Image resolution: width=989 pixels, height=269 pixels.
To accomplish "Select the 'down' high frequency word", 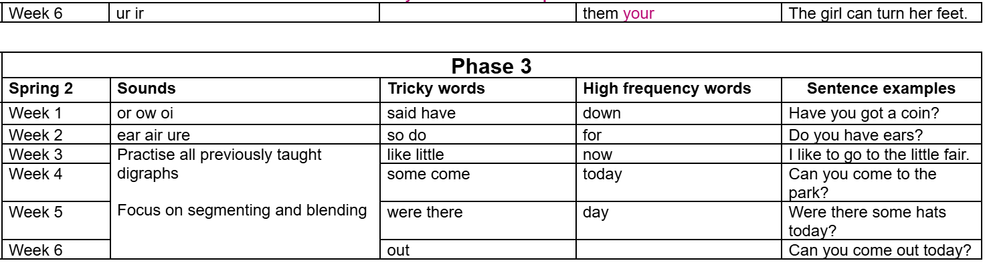I will [602, 113].
